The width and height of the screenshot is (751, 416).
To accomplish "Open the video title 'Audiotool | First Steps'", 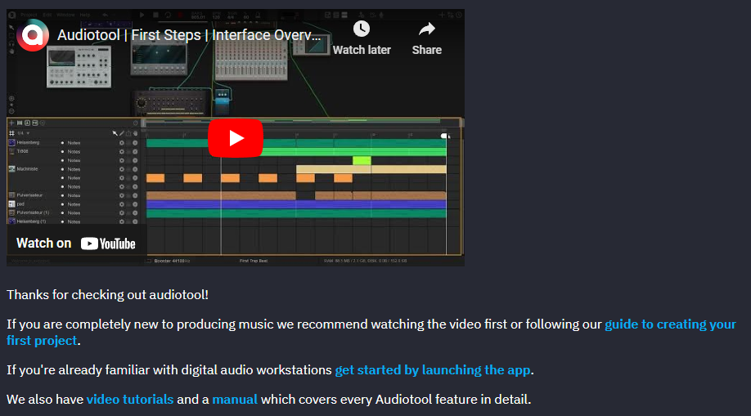I will 189,35.
